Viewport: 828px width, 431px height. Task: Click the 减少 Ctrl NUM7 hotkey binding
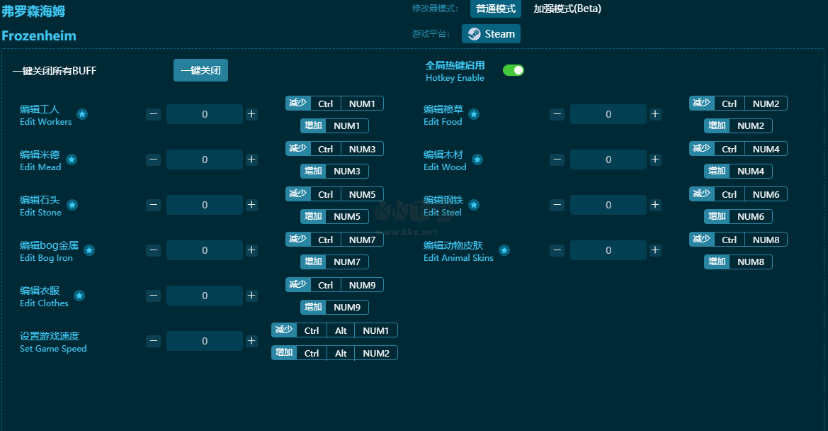pyautogui.click(x=334, y=240)
